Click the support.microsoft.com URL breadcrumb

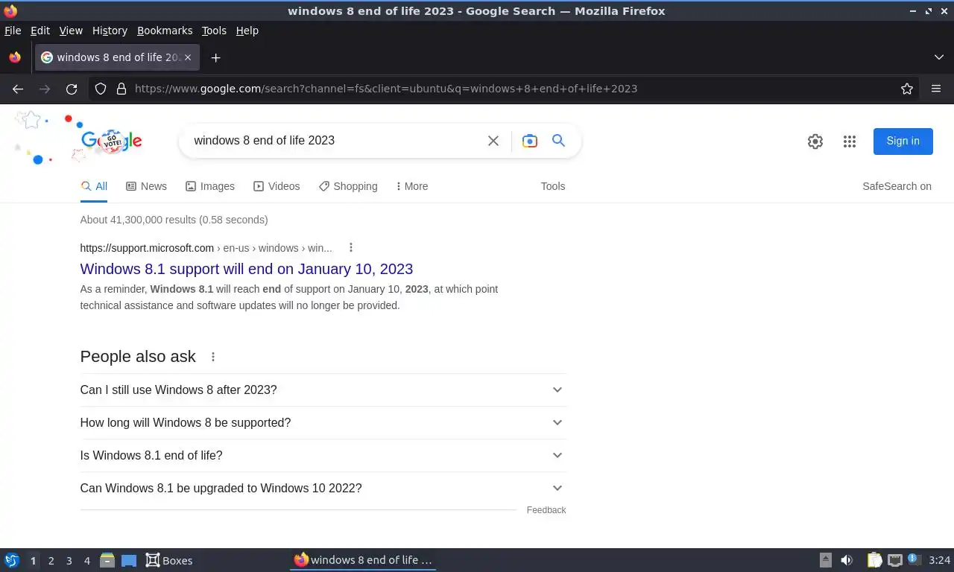click(206, 248)
